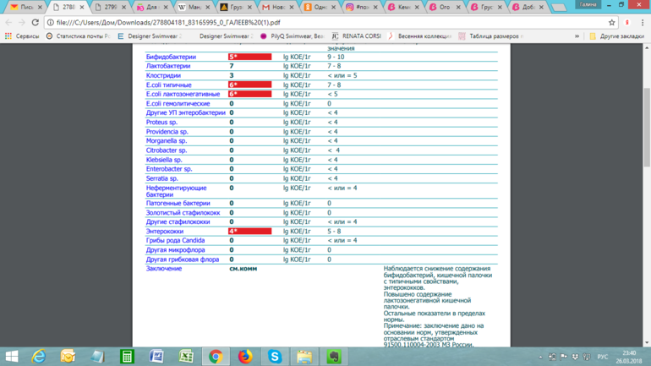Screen dimensions: 651x366
Task: Click the Windows Start button
Action: (12, 357)
